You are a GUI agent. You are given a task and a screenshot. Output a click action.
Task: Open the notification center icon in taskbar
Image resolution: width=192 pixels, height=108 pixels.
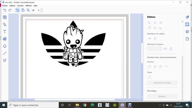tap(187, 105)
